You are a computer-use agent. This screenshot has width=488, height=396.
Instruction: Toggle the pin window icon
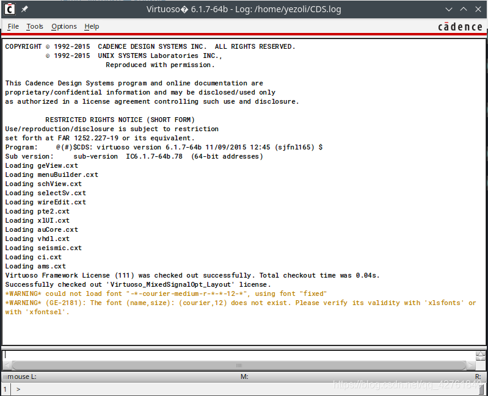pos(24,9)
